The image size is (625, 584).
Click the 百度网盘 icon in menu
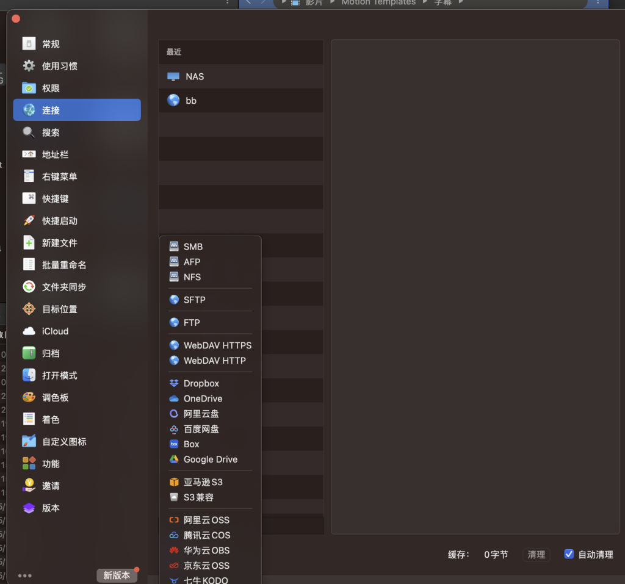click(x=174, y=429)
